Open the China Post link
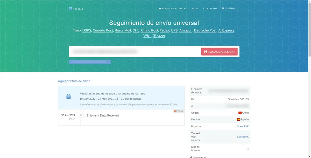The image size is (311, 158). [150, 30]
